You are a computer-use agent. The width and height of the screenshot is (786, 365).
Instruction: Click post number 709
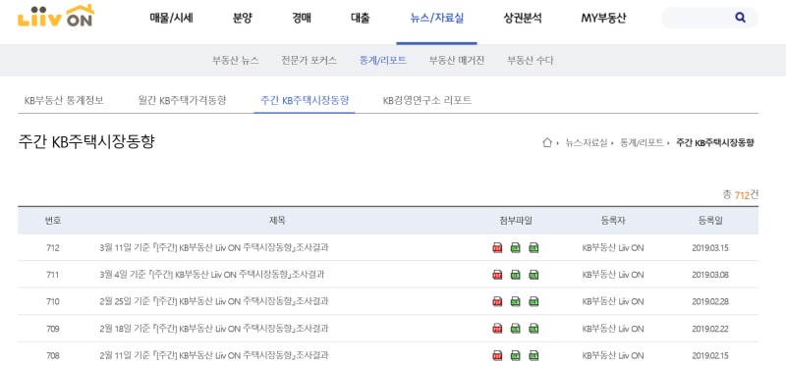[x=53, y=329]
